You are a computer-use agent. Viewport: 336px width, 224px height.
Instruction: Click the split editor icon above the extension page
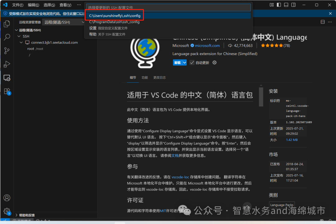pyautogui.click(x=322, y=22)
